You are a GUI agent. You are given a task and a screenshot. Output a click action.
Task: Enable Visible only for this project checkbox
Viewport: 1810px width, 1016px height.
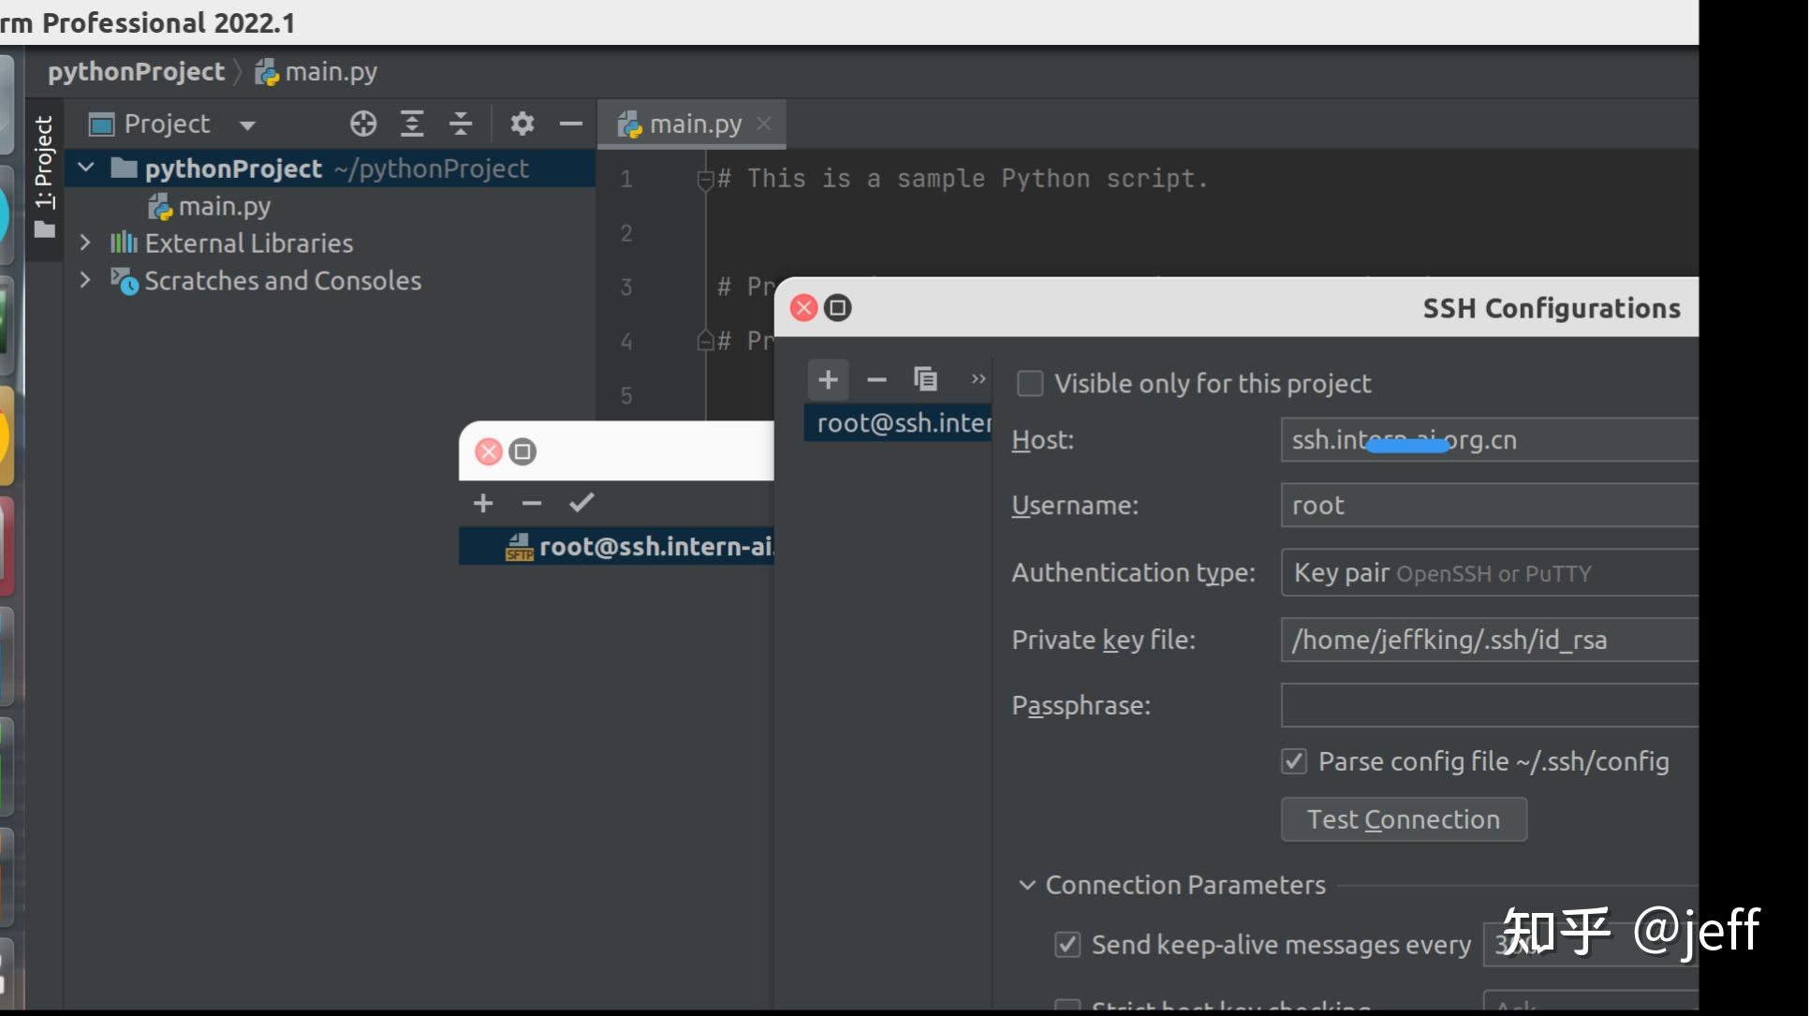coord(1030,384)
